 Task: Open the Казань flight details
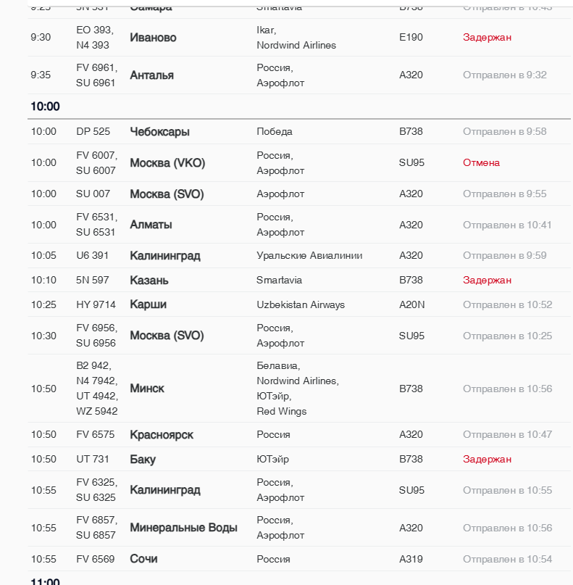(149, 281)
